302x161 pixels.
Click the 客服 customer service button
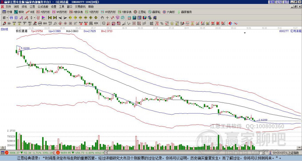(x=272, y=2)
